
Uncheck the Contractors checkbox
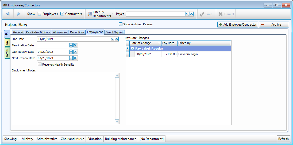point(62,14)
